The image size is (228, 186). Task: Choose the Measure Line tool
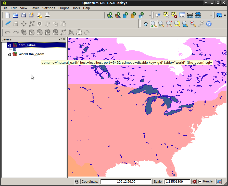coord(190,15)
